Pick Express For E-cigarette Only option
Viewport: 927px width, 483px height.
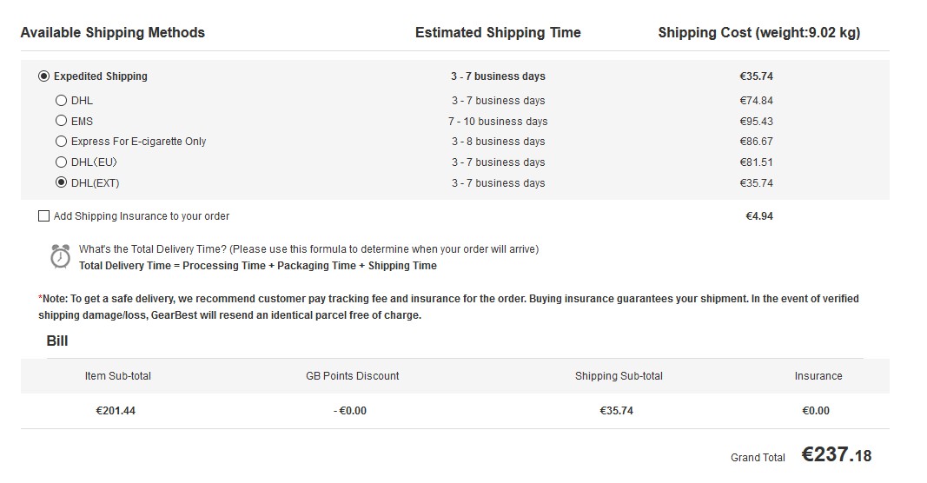click(x=61, y=142)
